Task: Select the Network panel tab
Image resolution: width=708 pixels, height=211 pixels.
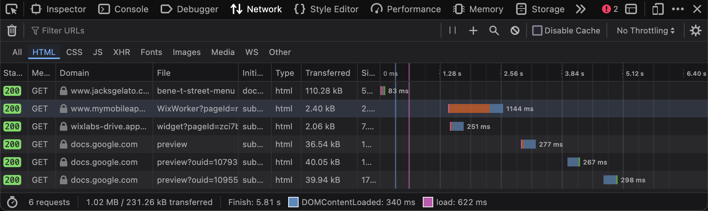Action: point(256,9)
